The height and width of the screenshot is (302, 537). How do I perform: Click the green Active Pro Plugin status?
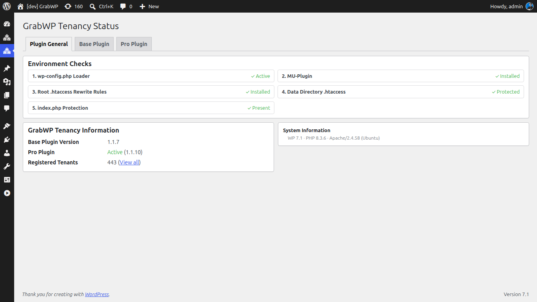pyautogui.click(x=115, y=152)
